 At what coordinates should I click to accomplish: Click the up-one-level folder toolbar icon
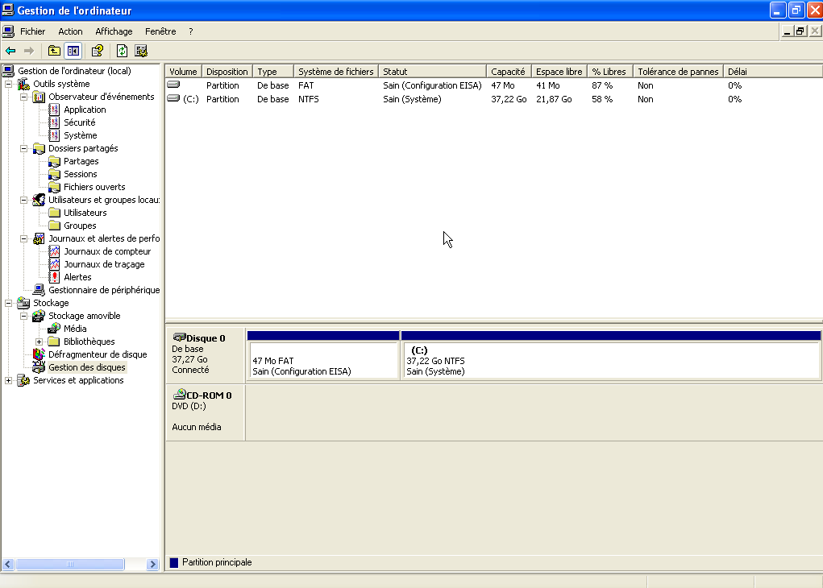pos(54,51)
